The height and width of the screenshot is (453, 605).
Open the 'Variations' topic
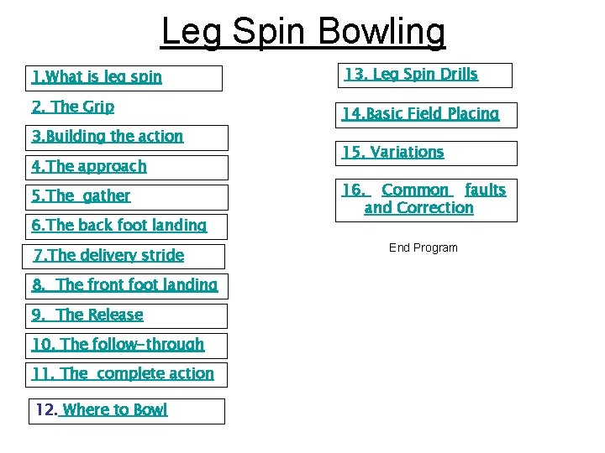(393, 152)
